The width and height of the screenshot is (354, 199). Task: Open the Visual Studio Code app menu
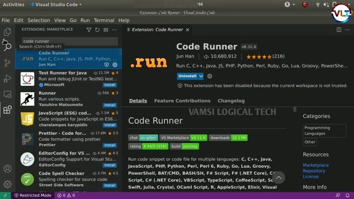[56, 4]
